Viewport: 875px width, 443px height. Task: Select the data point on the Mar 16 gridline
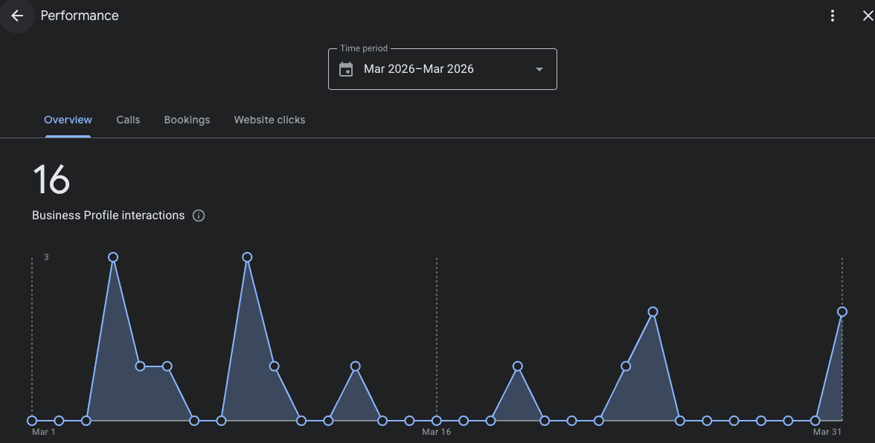coord(437,421)
